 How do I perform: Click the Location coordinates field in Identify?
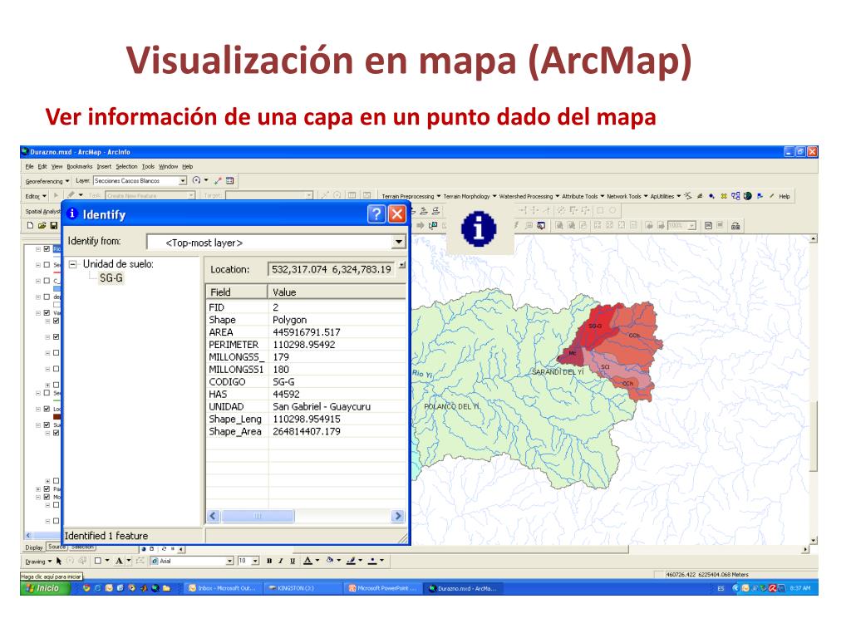(x=331, y=269)
